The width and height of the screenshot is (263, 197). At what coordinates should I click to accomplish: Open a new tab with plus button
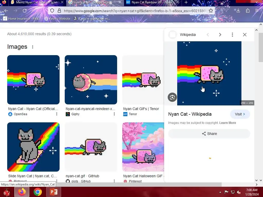point(186,2)
